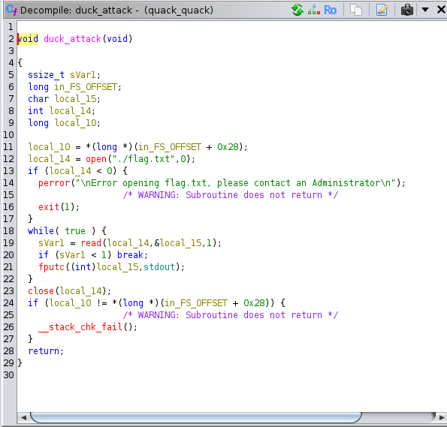The height and width of the screenshot is (427, 447).
Task: Click the open function call on line 12
Action: [x=96, y=159]
